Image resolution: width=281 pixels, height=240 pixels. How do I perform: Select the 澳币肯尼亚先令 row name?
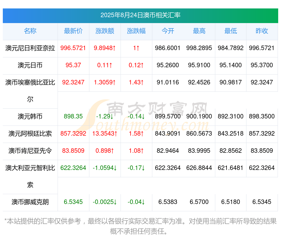30,151
